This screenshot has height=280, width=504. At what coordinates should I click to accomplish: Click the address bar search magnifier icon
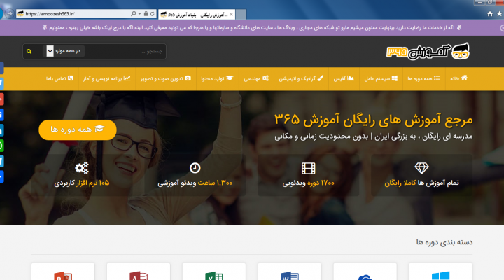(133, 14)
